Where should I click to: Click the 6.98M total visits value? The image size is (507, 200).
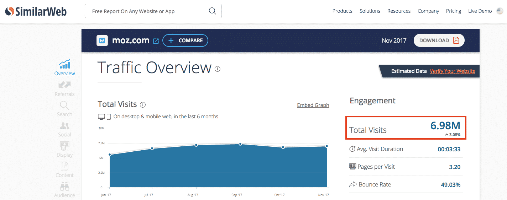[445, 125]
